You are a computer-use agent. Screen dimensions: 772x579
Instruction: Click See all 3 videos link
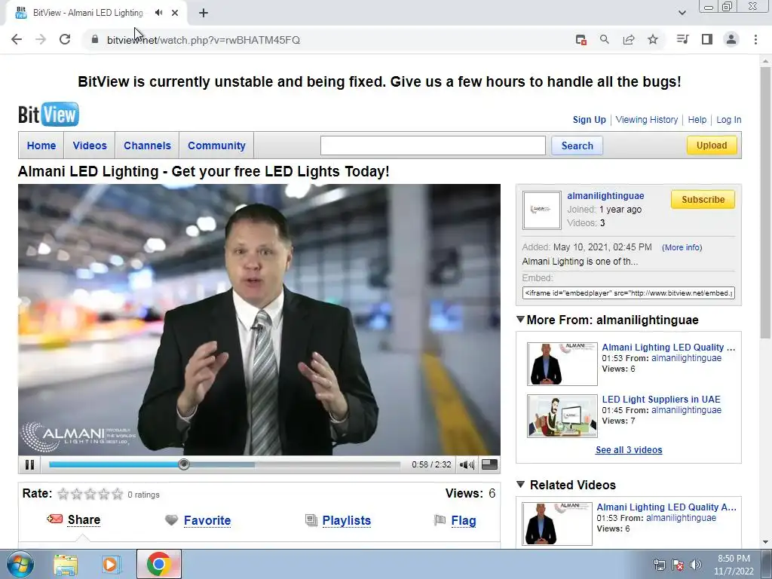click(629, 449)
